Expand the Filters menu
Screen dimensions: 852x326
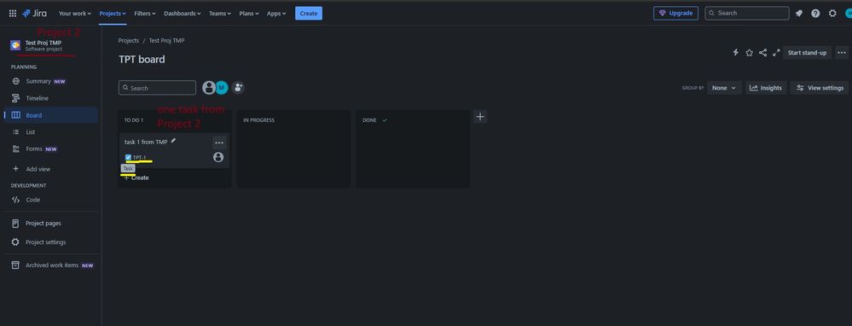145,14
